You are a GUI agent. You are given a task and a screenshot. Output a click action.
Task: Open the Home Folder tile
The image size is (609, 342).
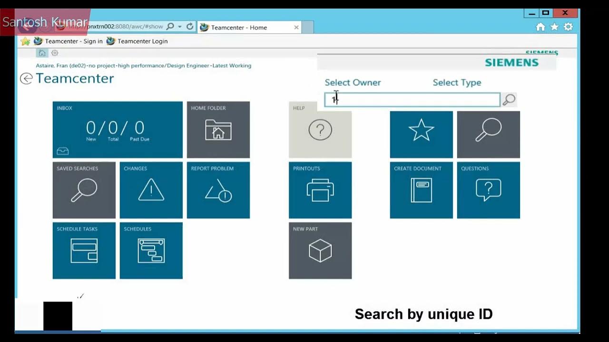point(218,130)
